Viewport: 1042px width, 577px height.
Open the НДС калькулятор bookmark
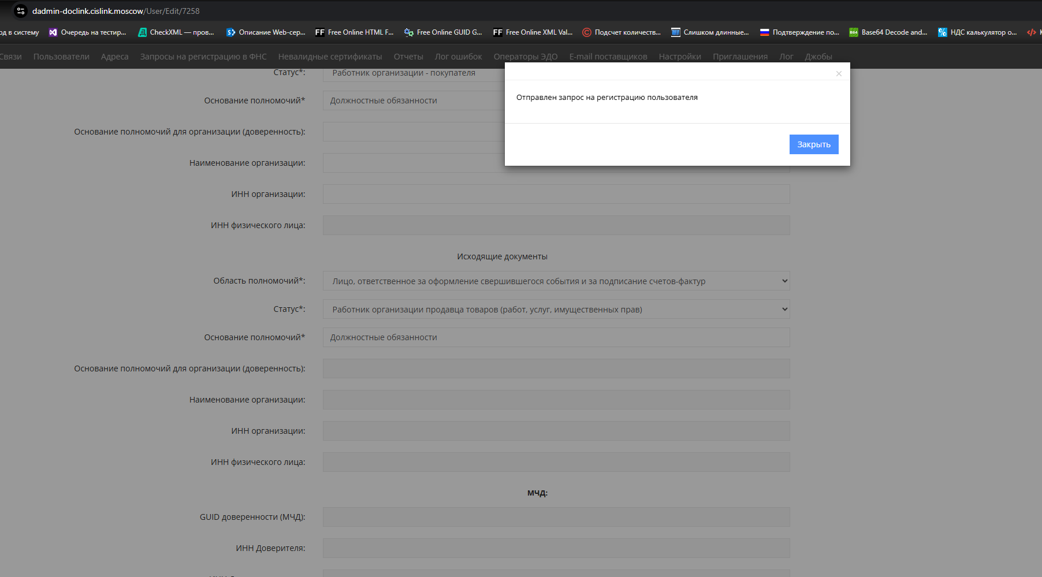[x=977, y=32]
